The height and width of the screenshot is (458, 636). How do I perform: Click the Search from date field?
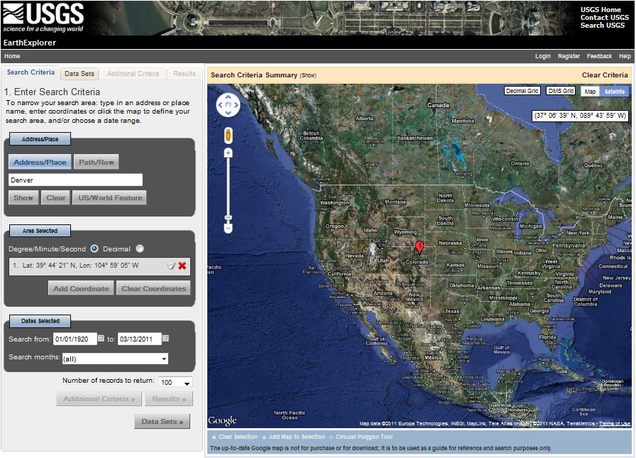pyautogui.click(x=75, y=339)
